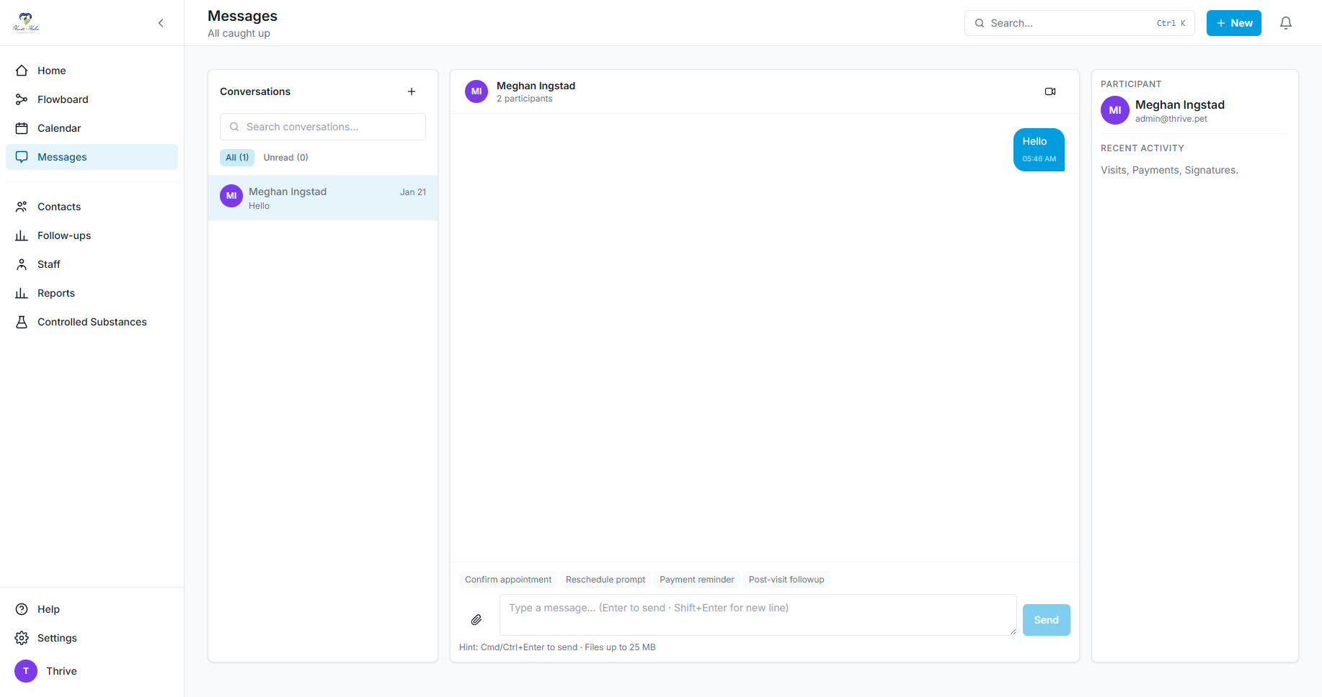This screenshot has height=697, width=1322.
Task: Click the Thrive account name
Action: (x=61, y=671)
